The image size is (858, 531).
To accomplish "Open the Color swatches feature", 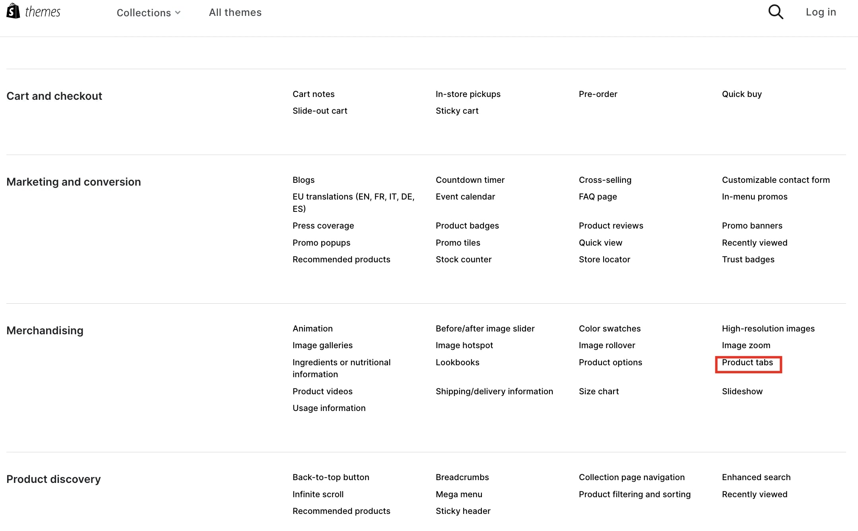I will coord(609,328).
